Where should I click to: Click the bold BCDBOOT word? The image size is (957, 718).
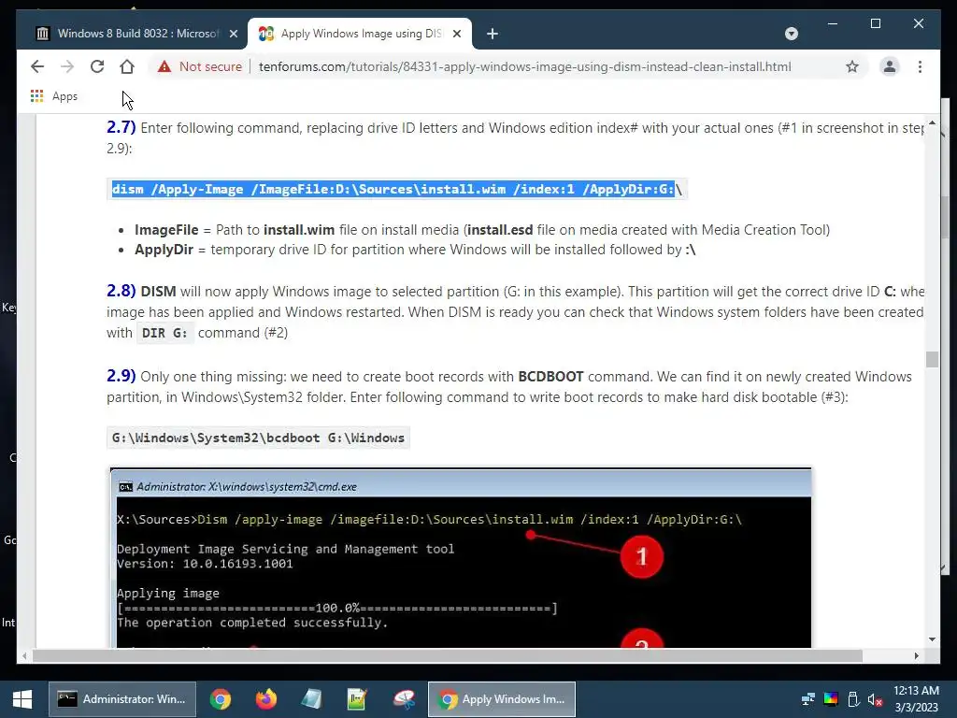[550, 377]
